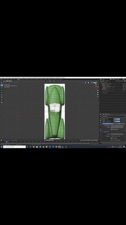Click the Render levels value field
Image resolution: width=126 pixels, height=225 pixels.
(117, 127)
